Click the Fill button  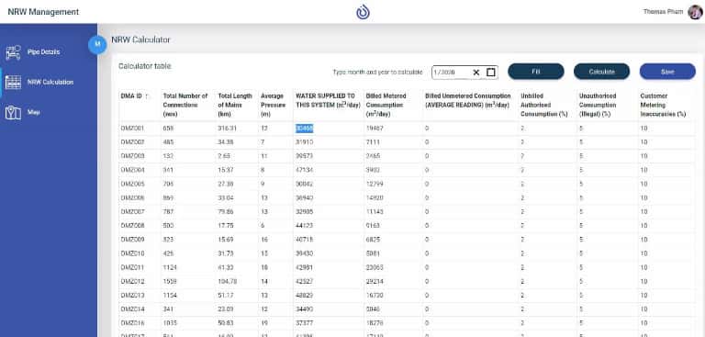point(536,72)
